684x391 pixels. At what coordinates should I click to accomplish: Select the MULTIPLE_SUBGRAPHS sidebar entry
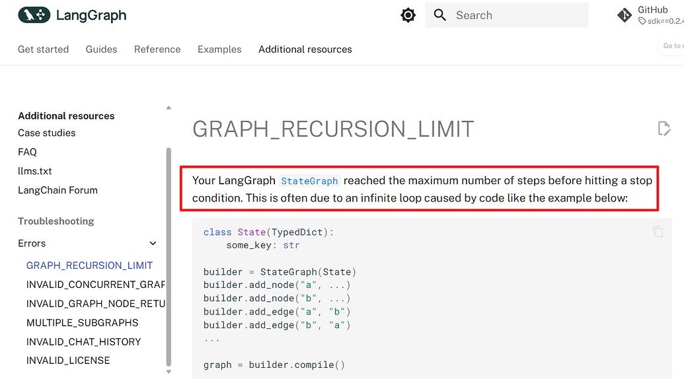[x=82, y=323]
